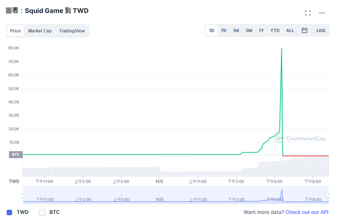Select the 1M time range
337x220 pixels.
(236, 31)
